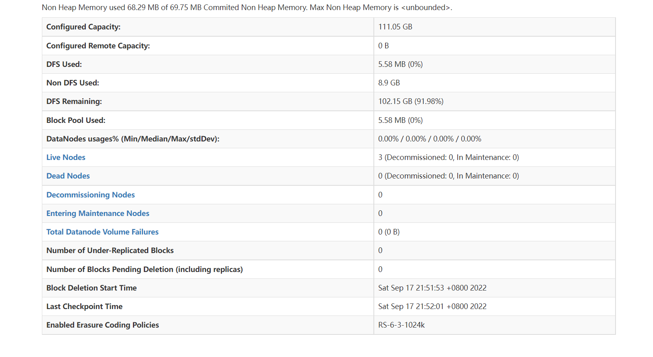Select the DFS Used row label
Screen dimensions: 653x357
(64, 64)
